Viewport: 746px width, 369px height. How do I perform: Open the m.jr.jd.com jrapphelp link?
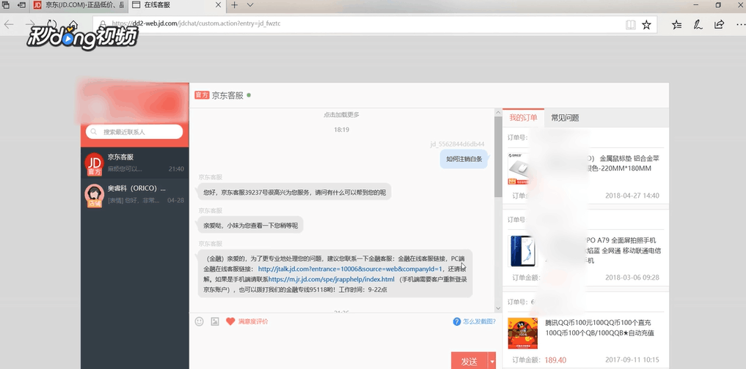[332, 279]
